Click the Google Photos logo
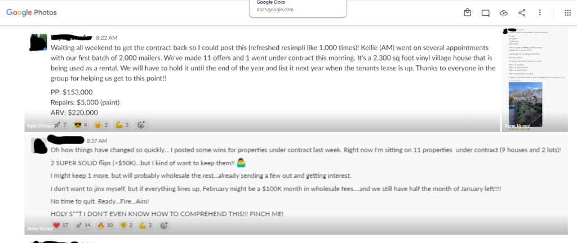 pos(32,12)
